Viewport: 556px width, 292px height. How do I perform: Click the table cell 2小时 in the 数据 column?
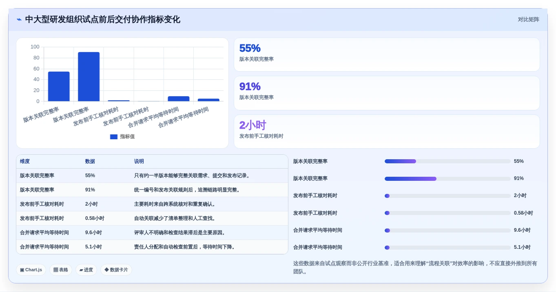tap(91, 204)
